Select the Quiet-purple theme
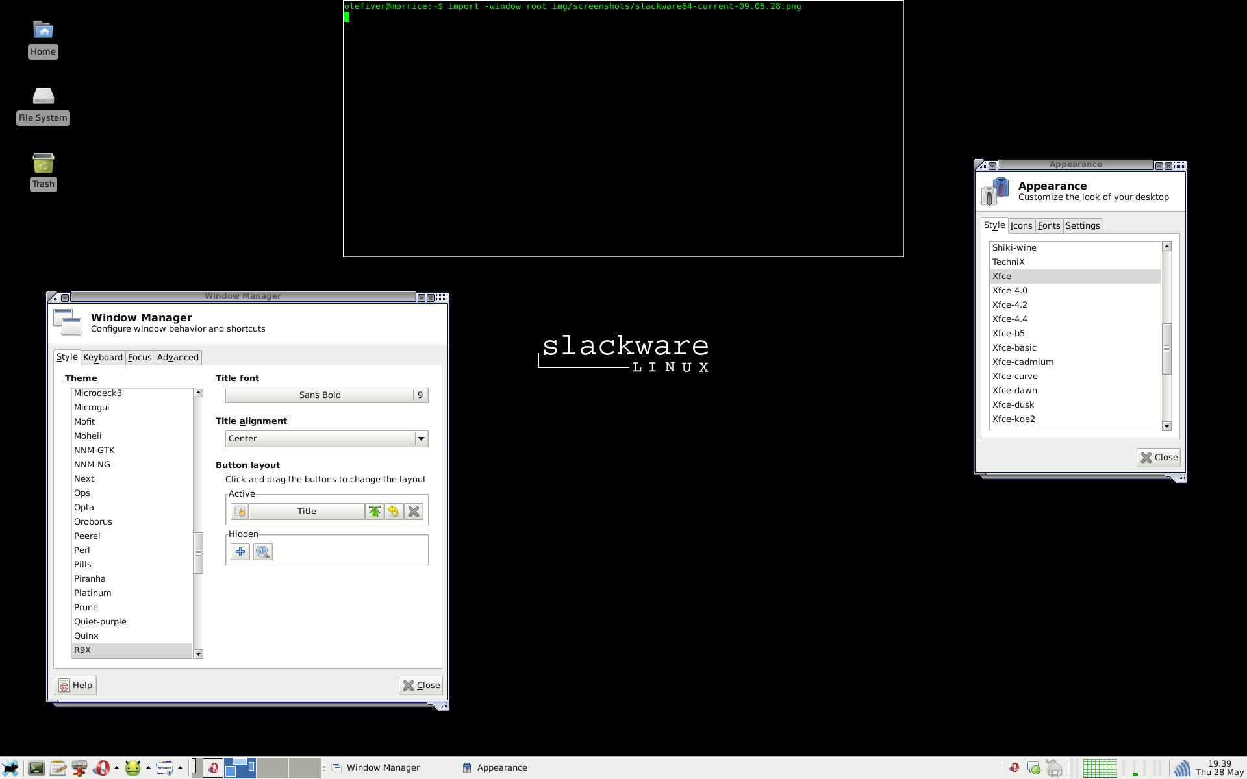 pos(132,622)
